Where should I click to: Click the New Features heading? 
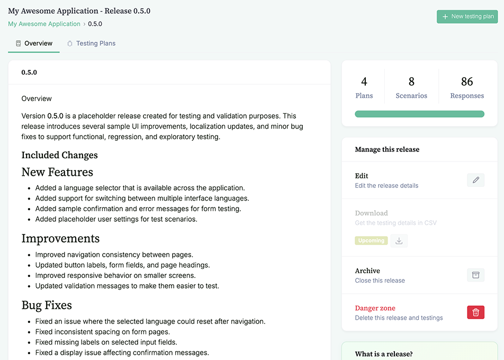(x=57, y=172)
